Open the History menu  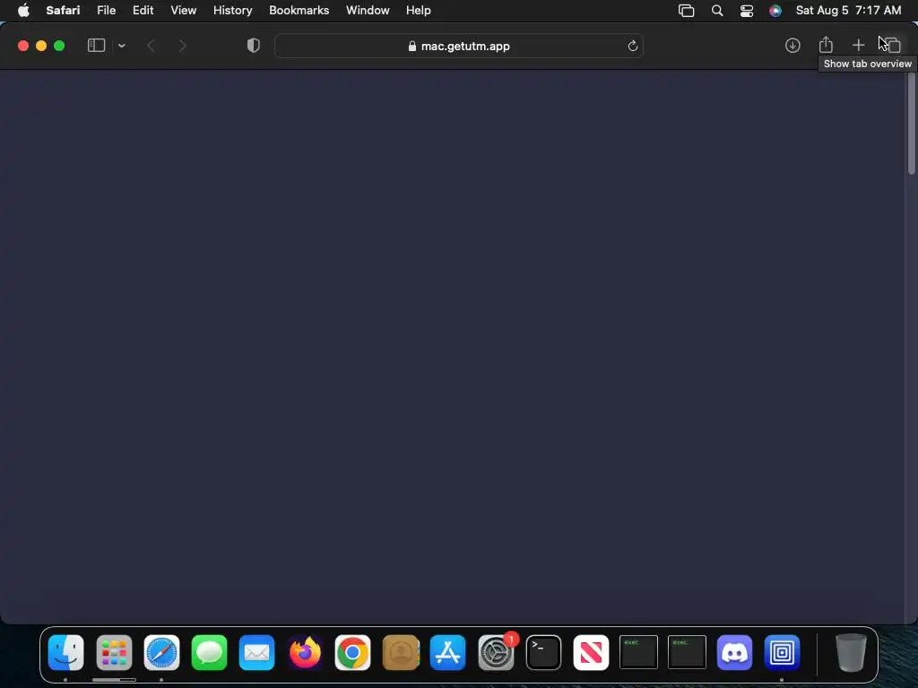(232, 11)
